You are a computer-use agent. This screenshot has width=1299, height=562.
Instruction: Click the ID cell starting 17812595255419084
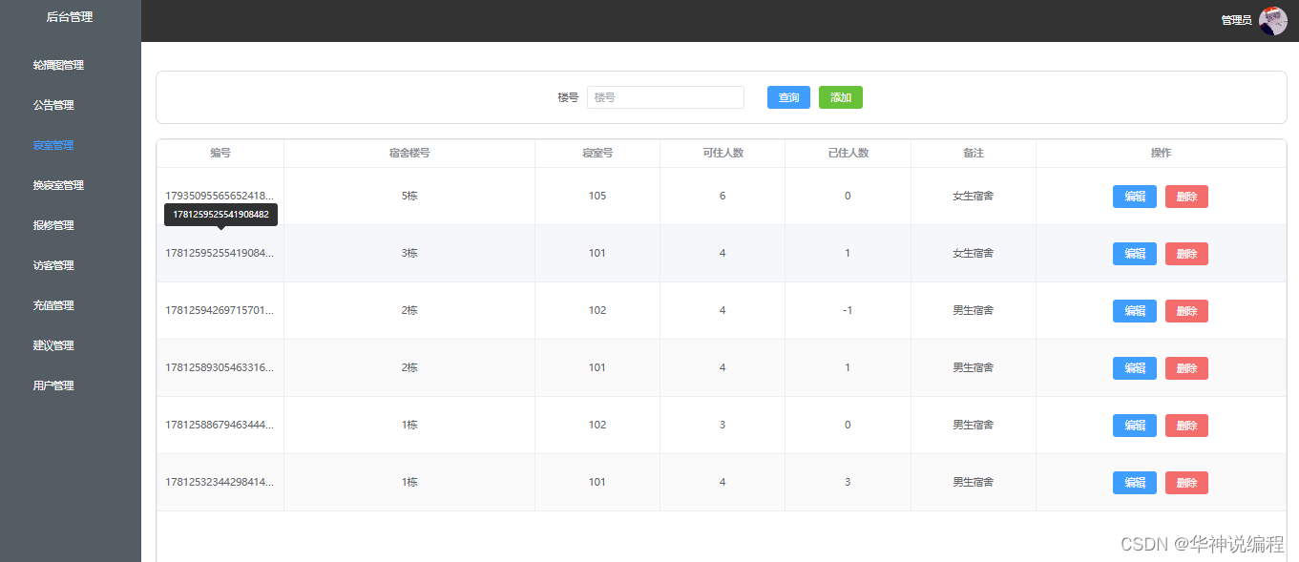coord(220,253)
